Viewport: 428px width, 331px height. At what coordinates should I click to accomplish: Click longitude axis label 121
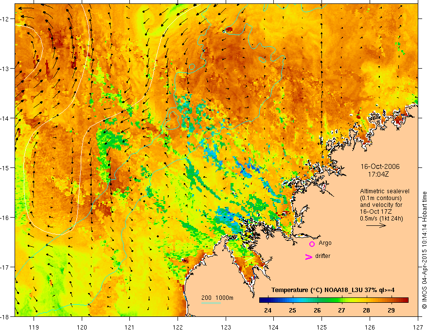click(130, 327)
